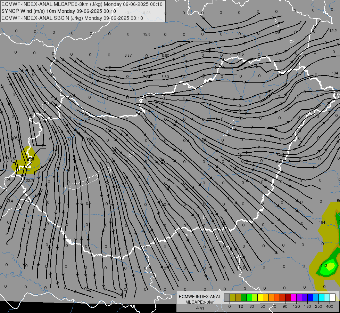Screen dimensions: 340x313
Task: Click the MLCAPE0-3km title line
Action: 82,4
